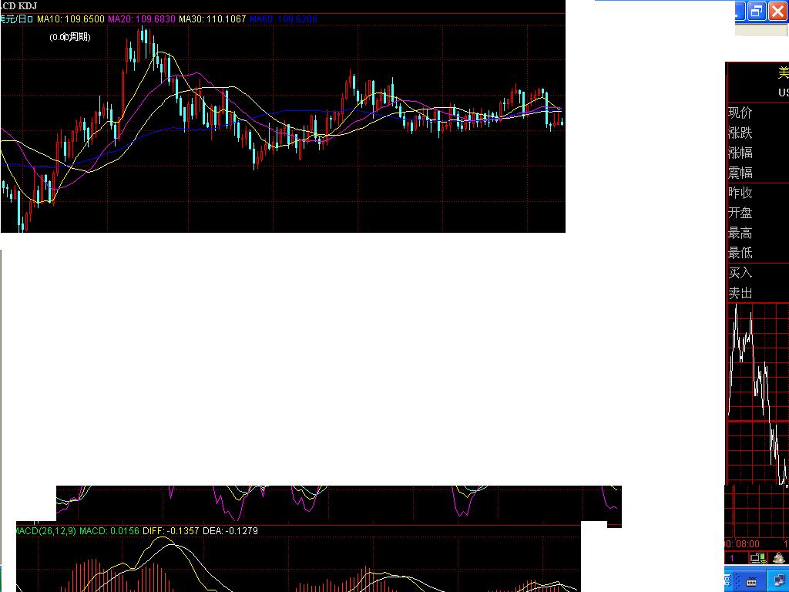
Task: Open the network connection status icon
Action: click(x=757, y=558)
